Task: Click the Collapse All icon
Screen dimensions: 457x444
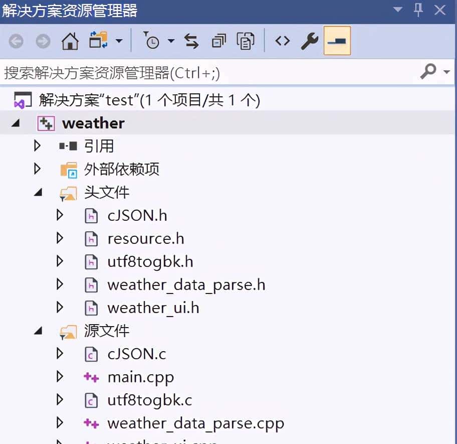Action: click(219, 41)
